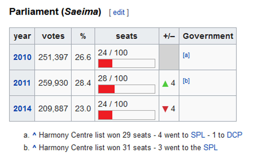Image resolution: width=263 pixels, height=165 pixels.
Task: Click footnote reference [b] in Government column
Action: [x=186, y=81]
